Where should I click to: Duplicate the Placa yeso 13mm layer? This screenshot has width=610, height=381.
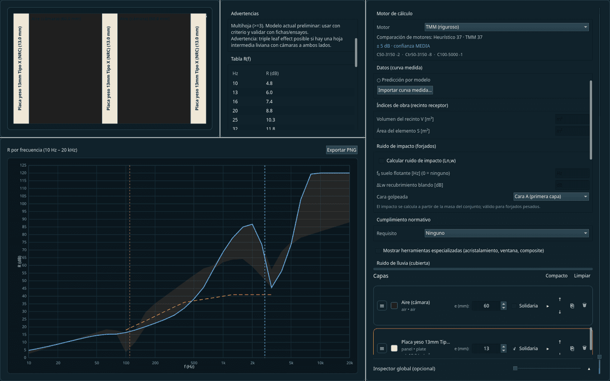coord(572,348)
